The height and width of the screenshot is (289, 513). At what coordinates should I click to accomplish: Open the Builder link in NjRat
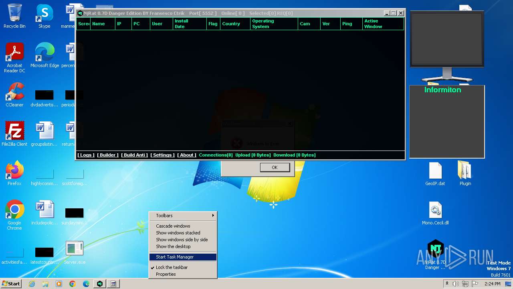point(108,155)
